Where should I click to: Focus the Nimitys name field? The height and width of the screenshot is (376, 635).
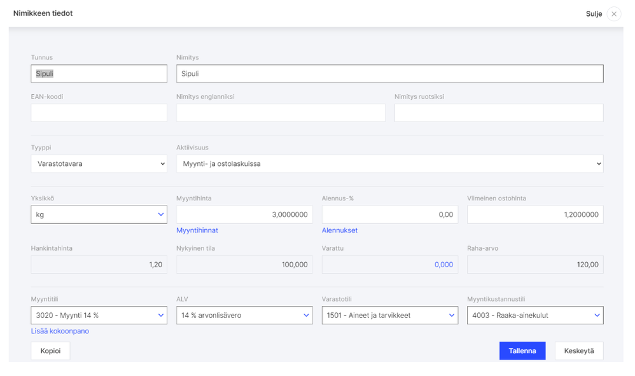pos(389,74)
